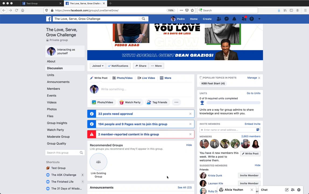The image size is (309, 194).
Task: Expand the composer ellipsis options button
Action: [x=176, y=102]
